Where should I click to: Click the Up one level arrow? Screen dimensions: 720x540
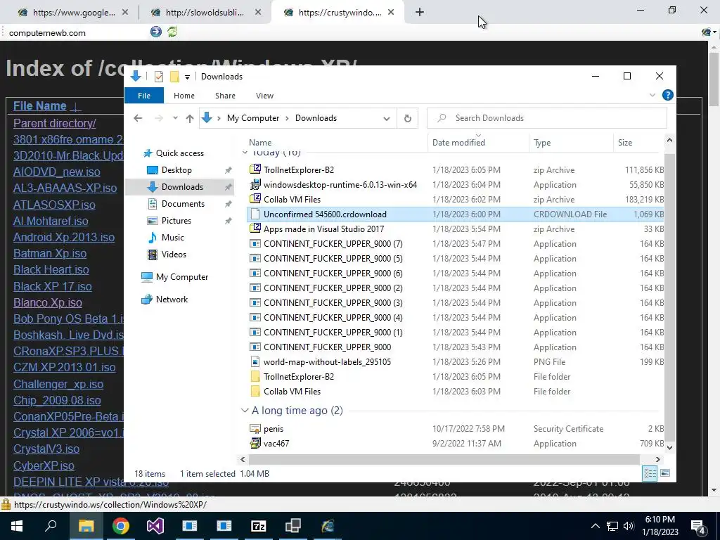coord(190,118)
